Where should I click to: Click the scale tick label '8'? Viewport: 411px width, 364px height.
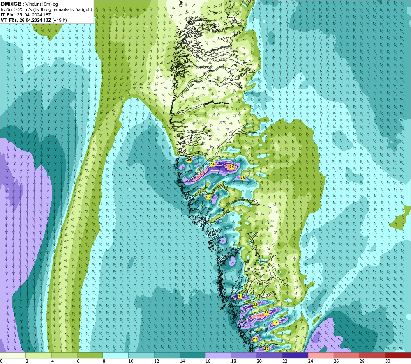pyautogui.click(x=104, y=361)
